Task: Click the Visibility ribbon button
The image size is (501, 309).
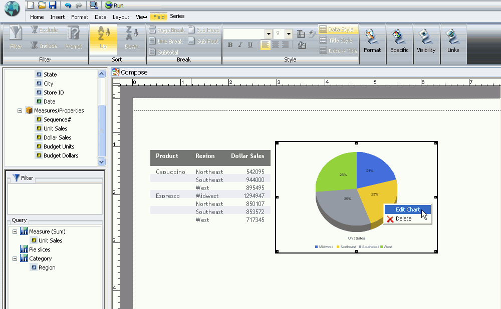Action: click(426, 41)
